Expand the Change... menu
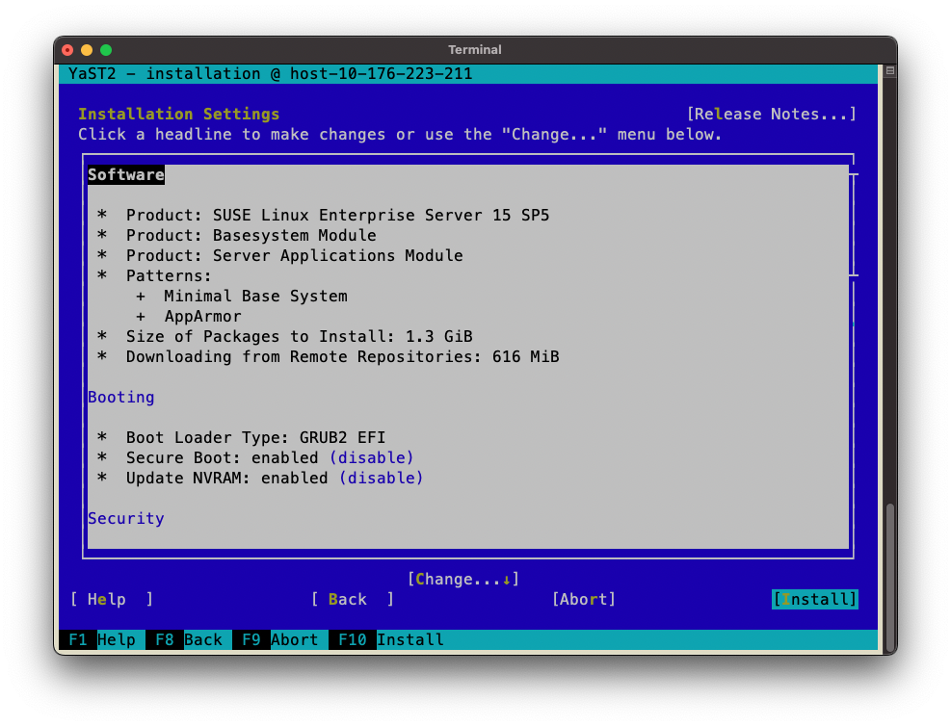This screenshot has width=951, height=726. tap(462, 579)
